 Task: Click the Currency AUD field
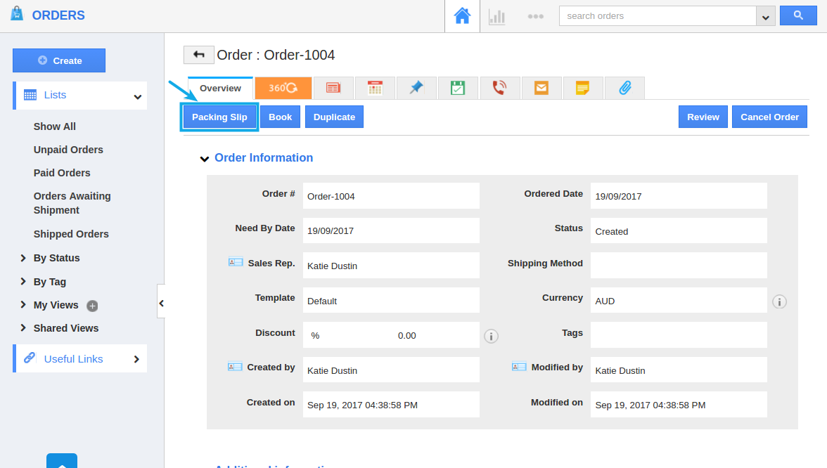click(679, 301)
